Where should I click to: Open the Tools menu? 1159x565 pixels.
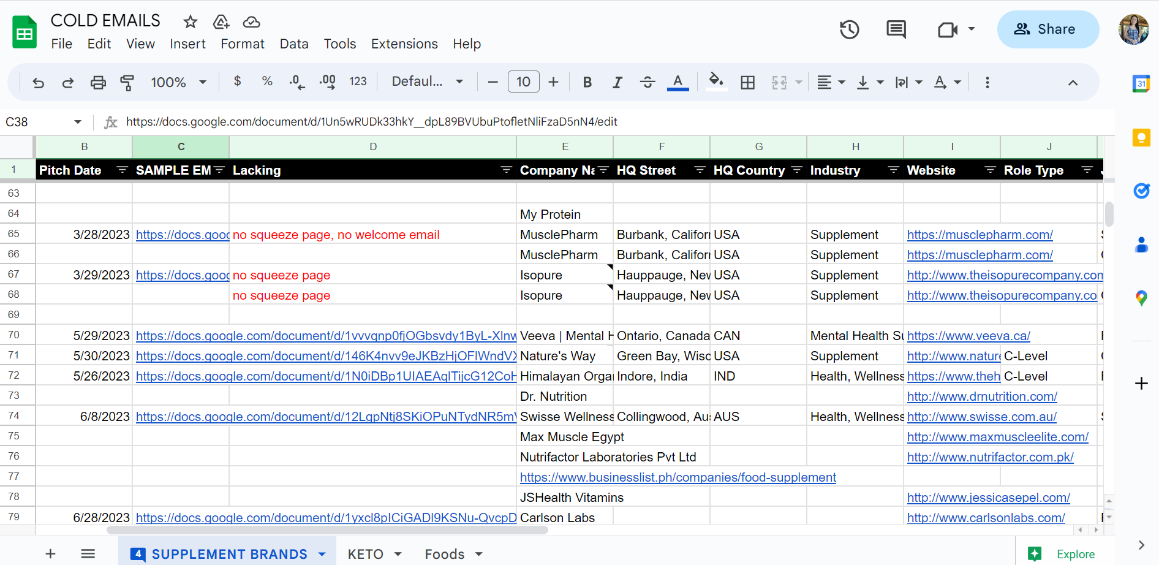point(340,44)
